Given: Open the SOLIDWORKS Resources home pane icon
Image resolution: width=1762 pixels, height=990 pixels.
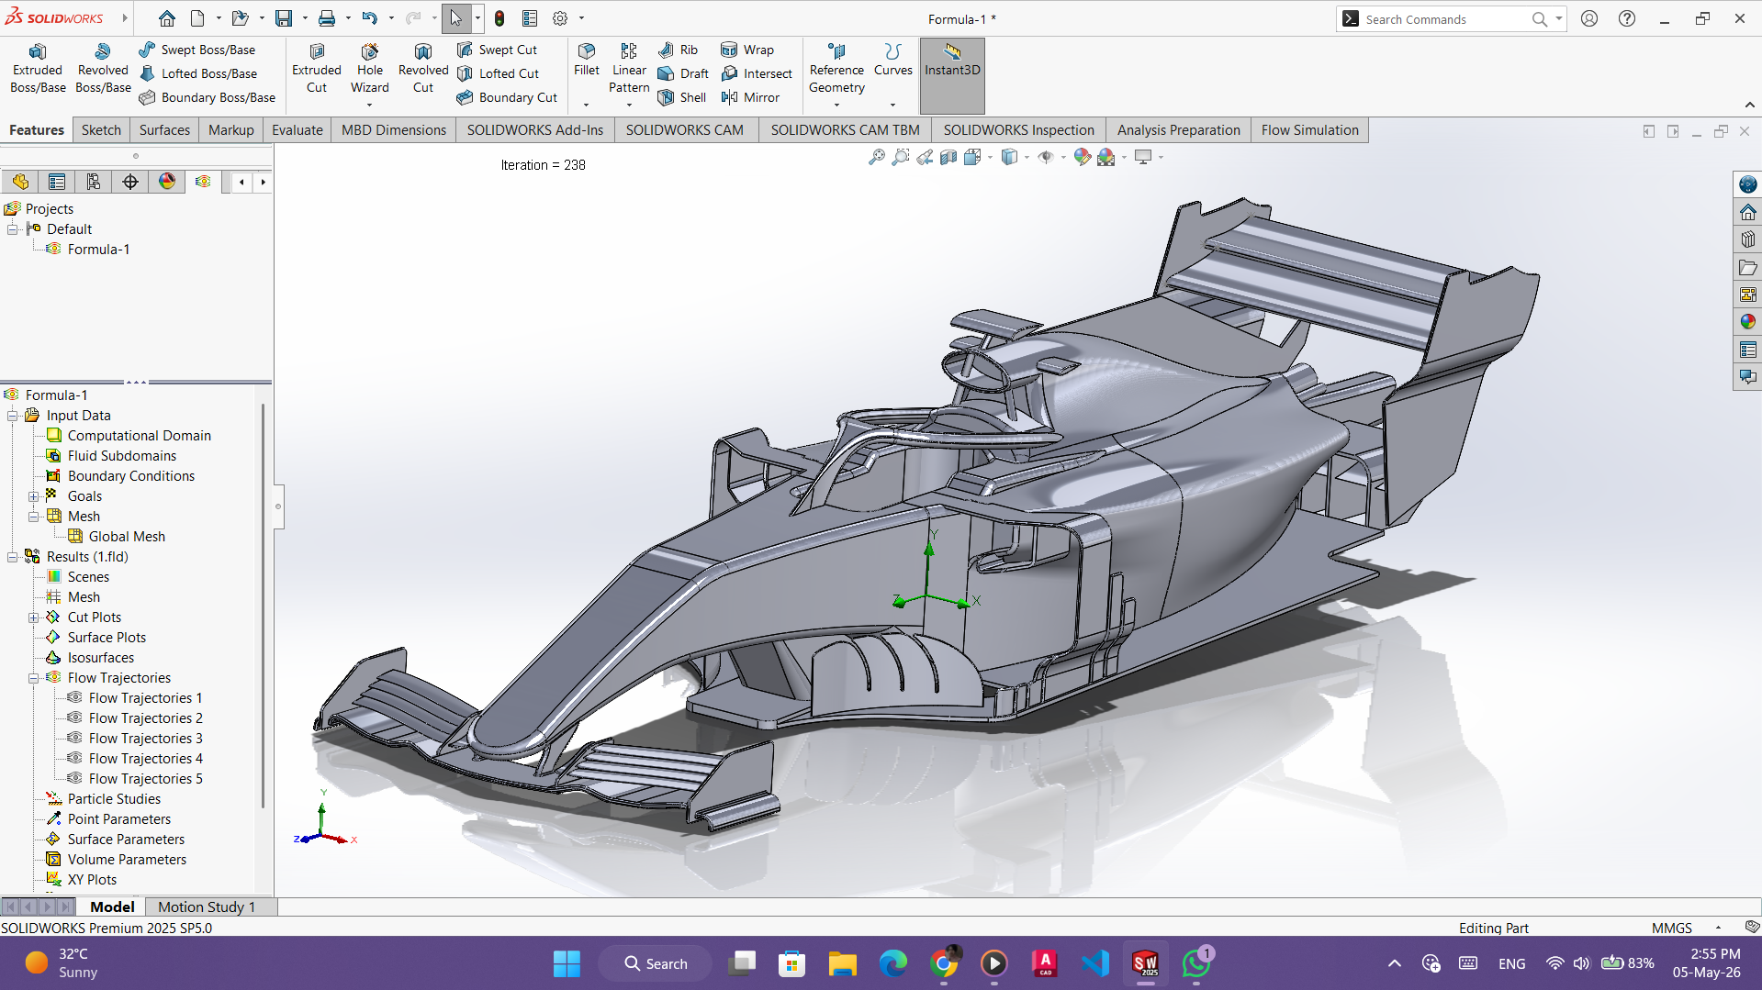Looking at the screenshot, I should (x=1747, y=212).
